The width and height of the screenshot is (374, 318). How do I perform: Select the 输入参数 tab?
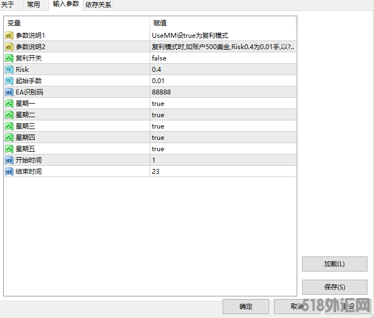[66, 5]
